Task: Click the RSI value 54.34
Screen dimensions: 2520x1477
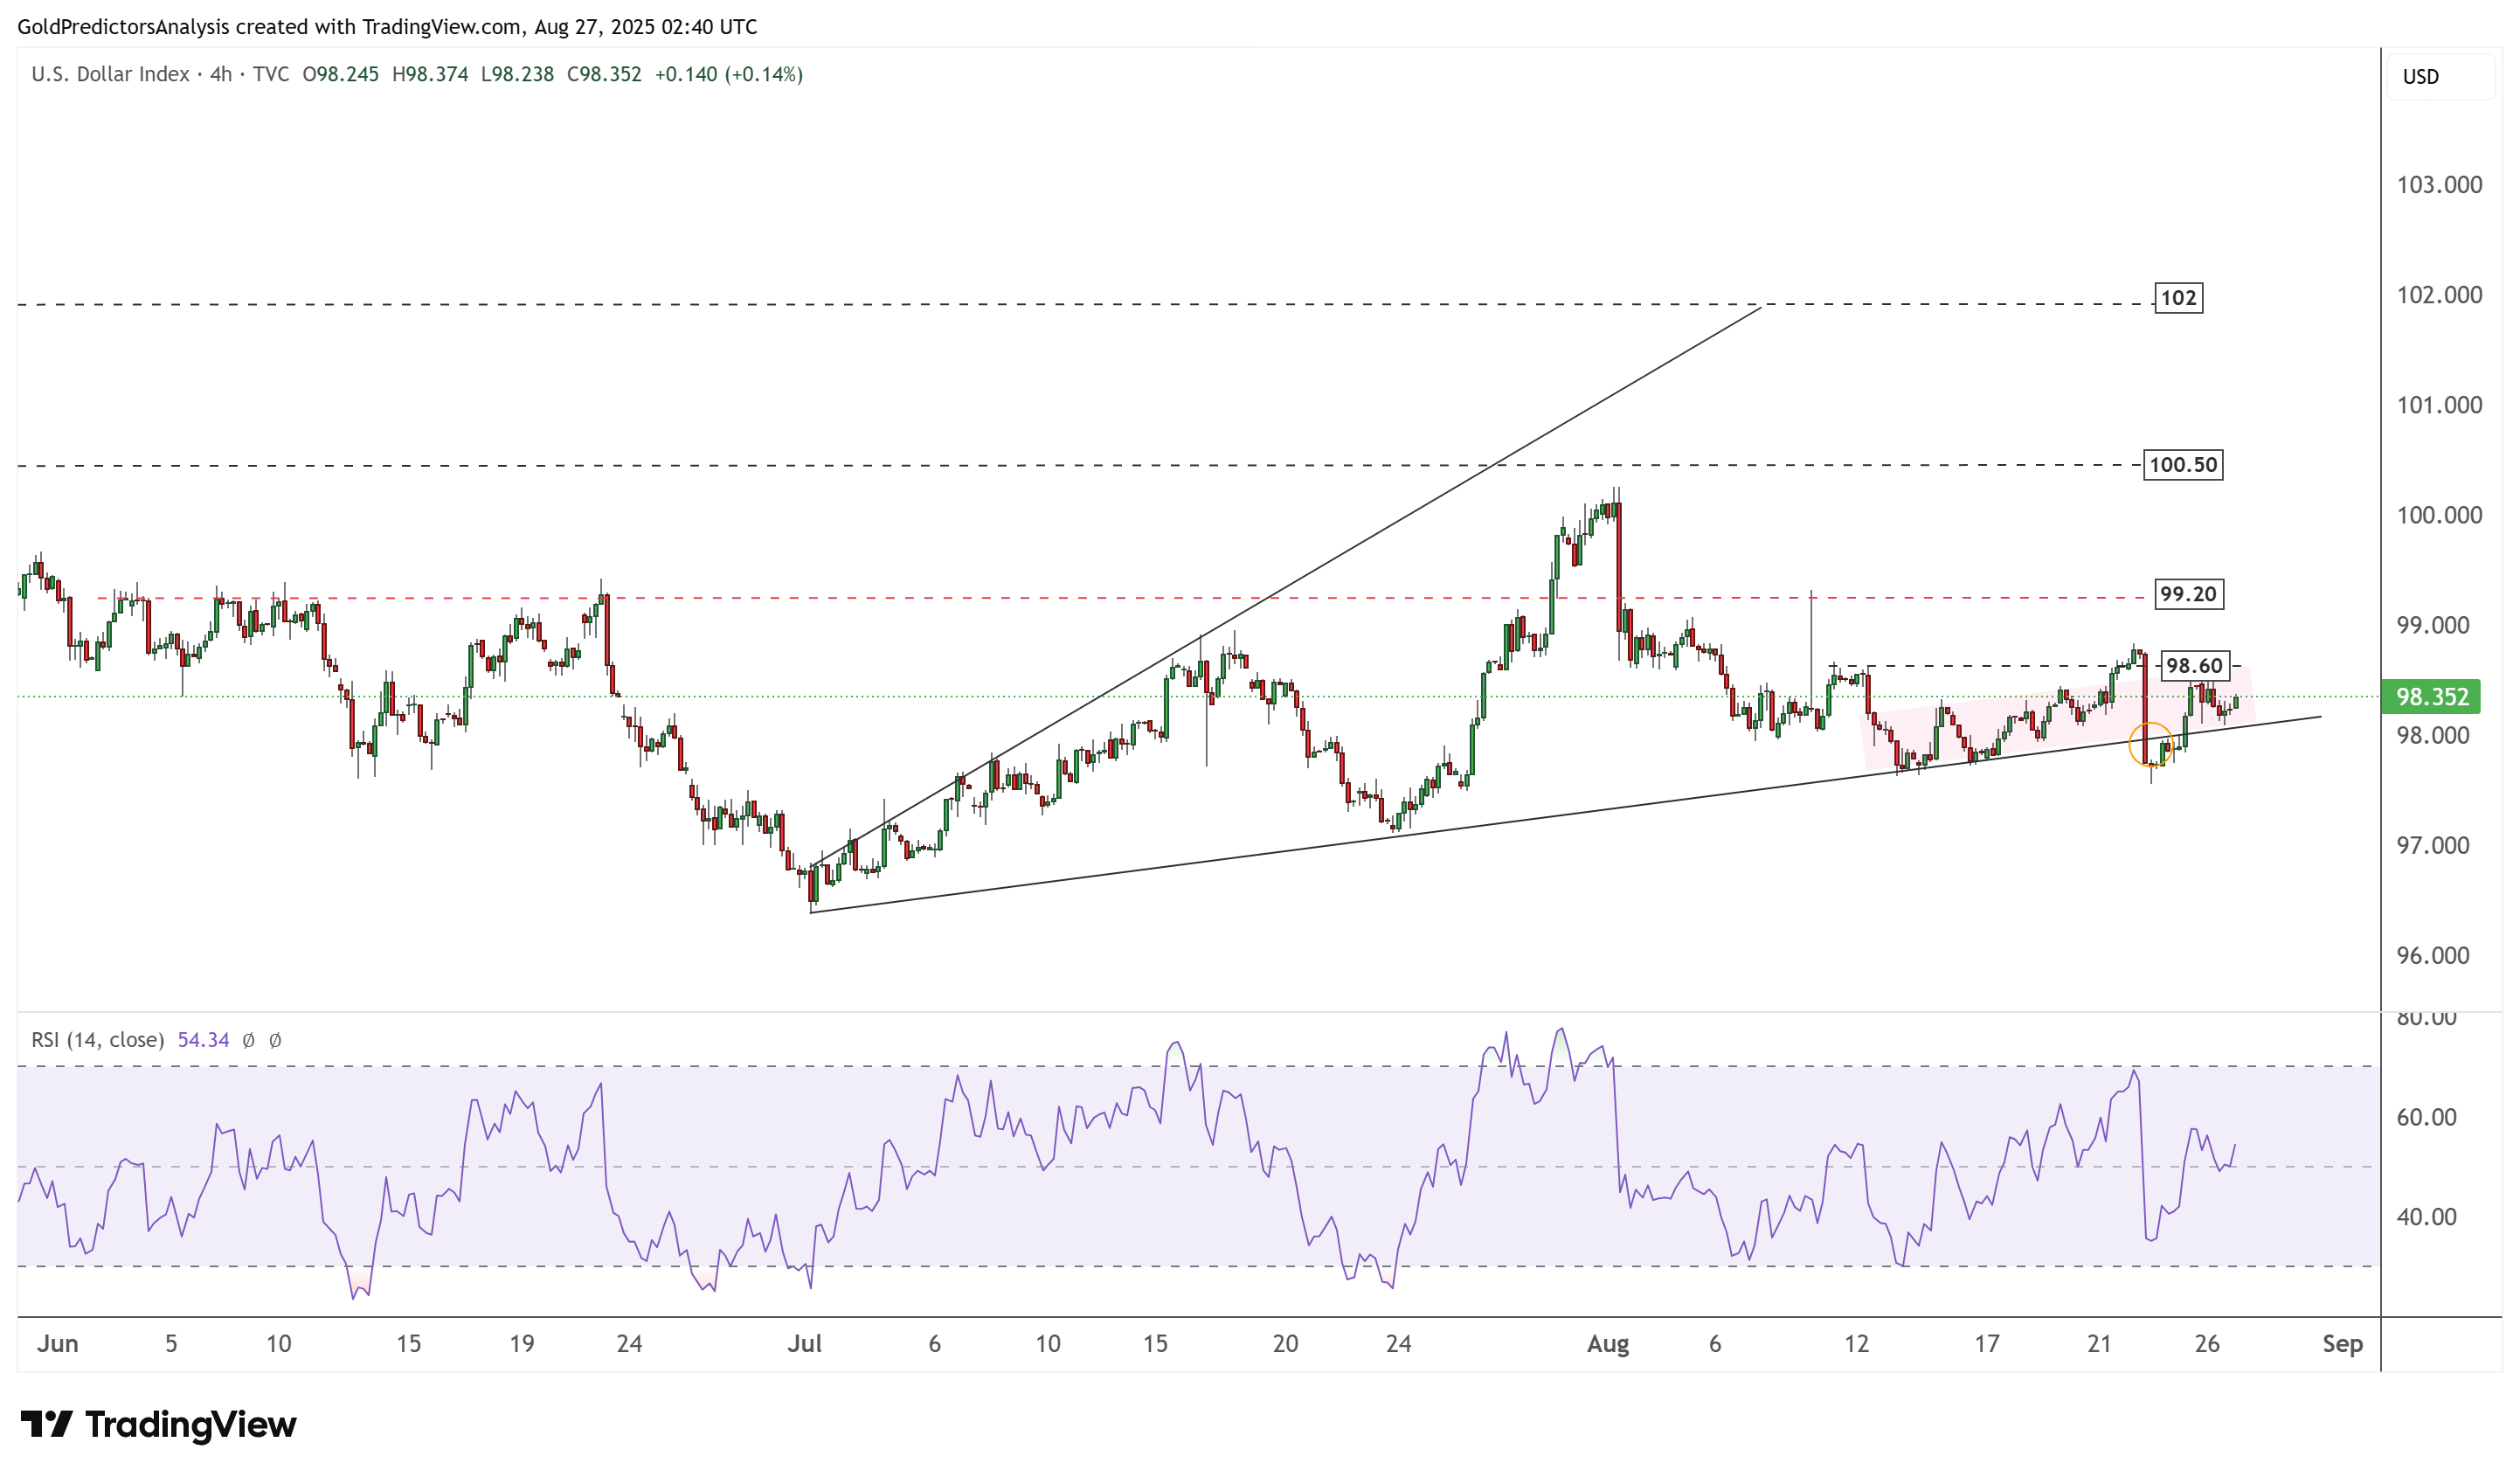Action: (203, 1040)
